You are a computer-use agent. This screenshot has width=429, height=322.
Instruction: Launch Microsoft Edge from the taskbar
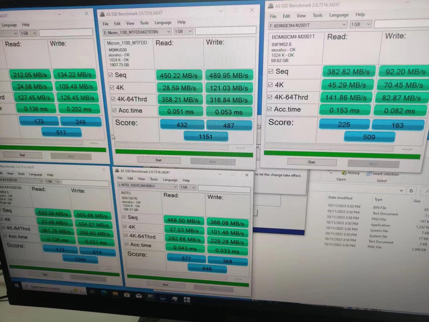104,293
